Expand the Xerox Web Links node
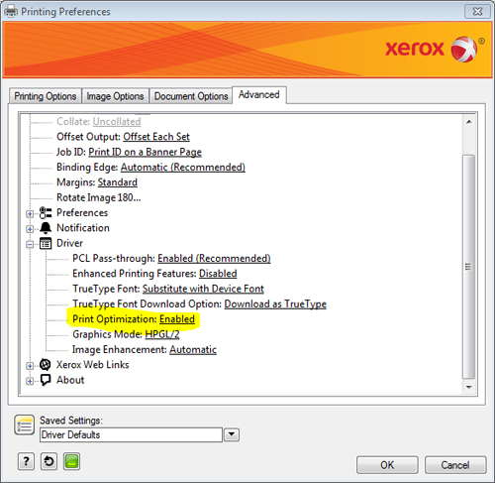The width and height of the screenshot is (495, 483). 30,366
